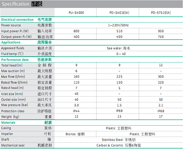This screenshot has width=183, height=149.
Task: Select the PD-S751E(A) column header
Action: tap(161, 13)
